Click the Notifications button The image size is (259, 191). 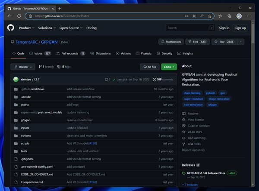171,42
